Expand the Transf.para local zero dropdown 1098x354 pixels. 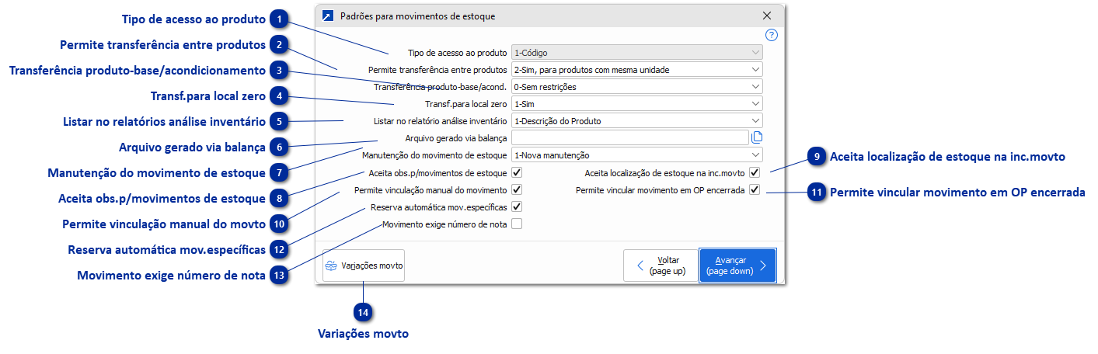coord(636,103)
